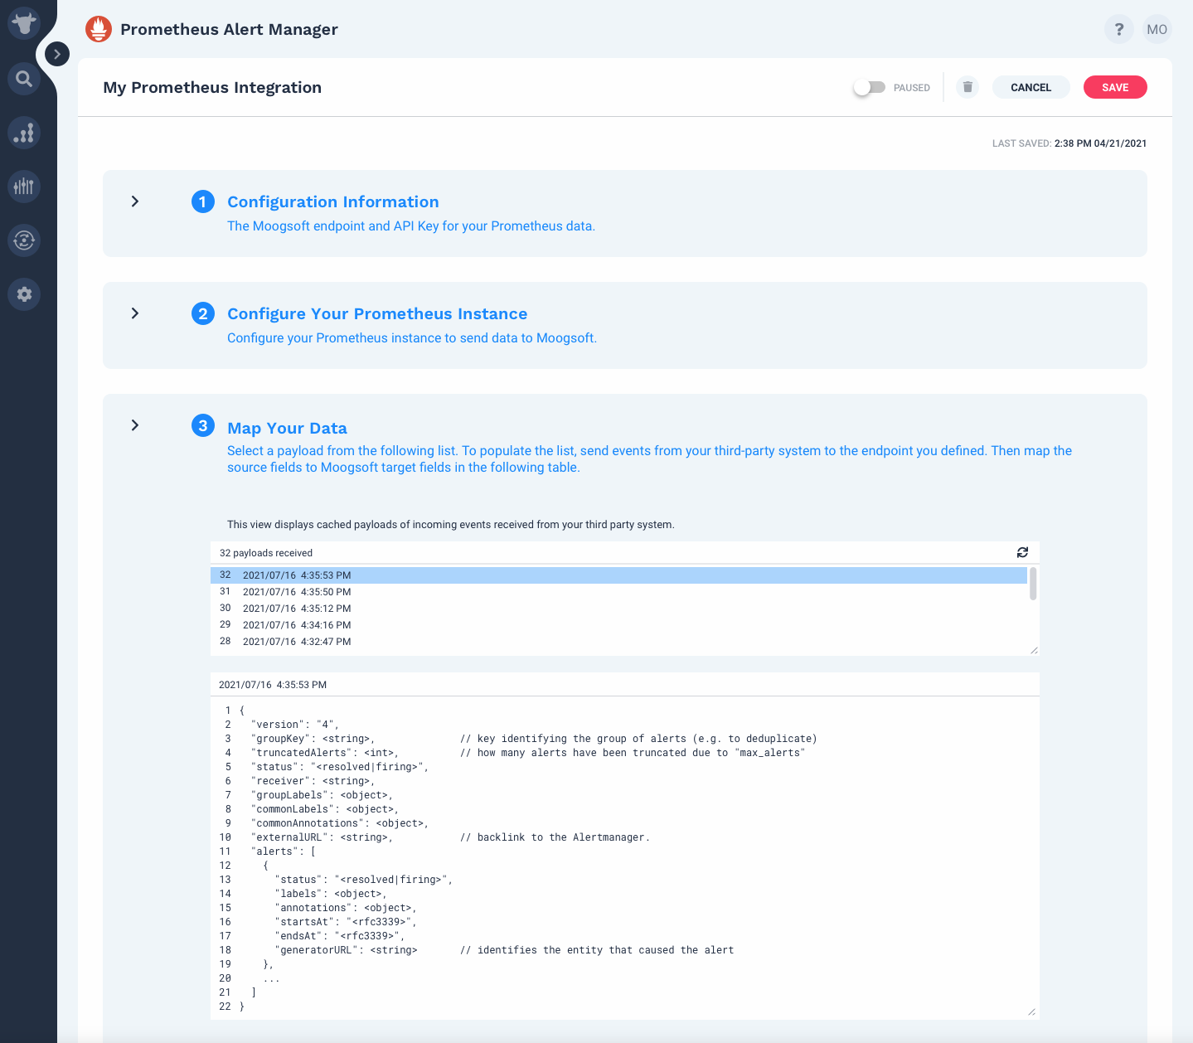Click the payload list scrollbar thumb
Viewport: 1193px width, 1043px height.
click(x=1033, y=584)
